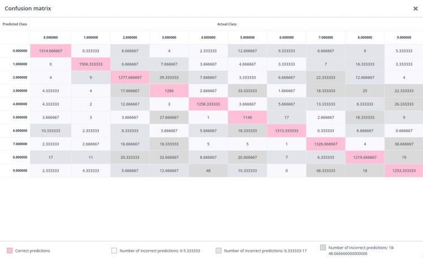
Task: Click the white 0-5.333333 incorrect predictions swatch
Action: [x=114, y=250]
